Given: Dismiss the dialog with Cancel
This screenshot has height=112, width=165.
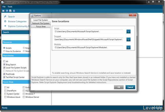Looking at the screenshot, I should 130,87.
